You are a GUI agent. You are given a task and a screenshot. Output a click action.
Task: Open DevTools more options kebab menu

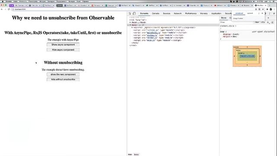(x=270, y=13)
